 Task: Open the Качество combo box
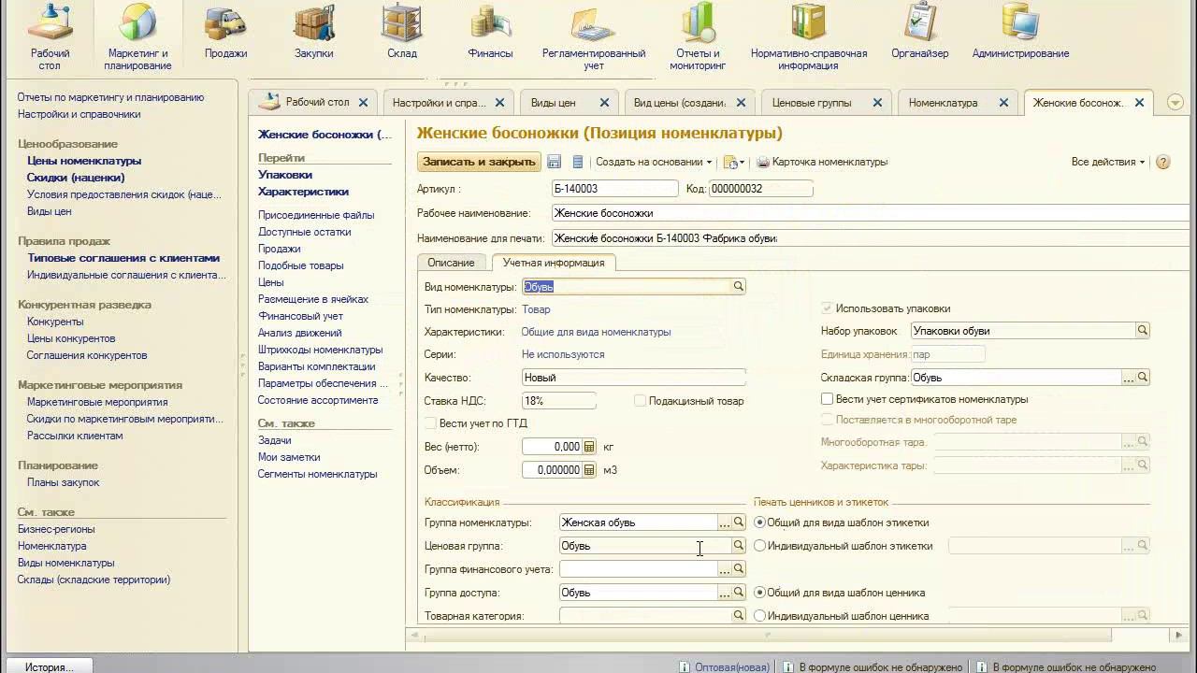click(634, 378)
